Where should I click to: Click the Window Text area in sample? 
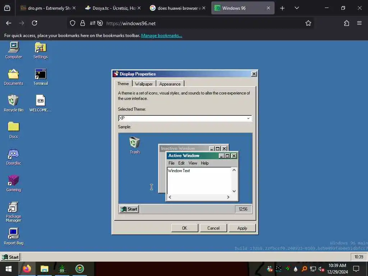[199, 181]
